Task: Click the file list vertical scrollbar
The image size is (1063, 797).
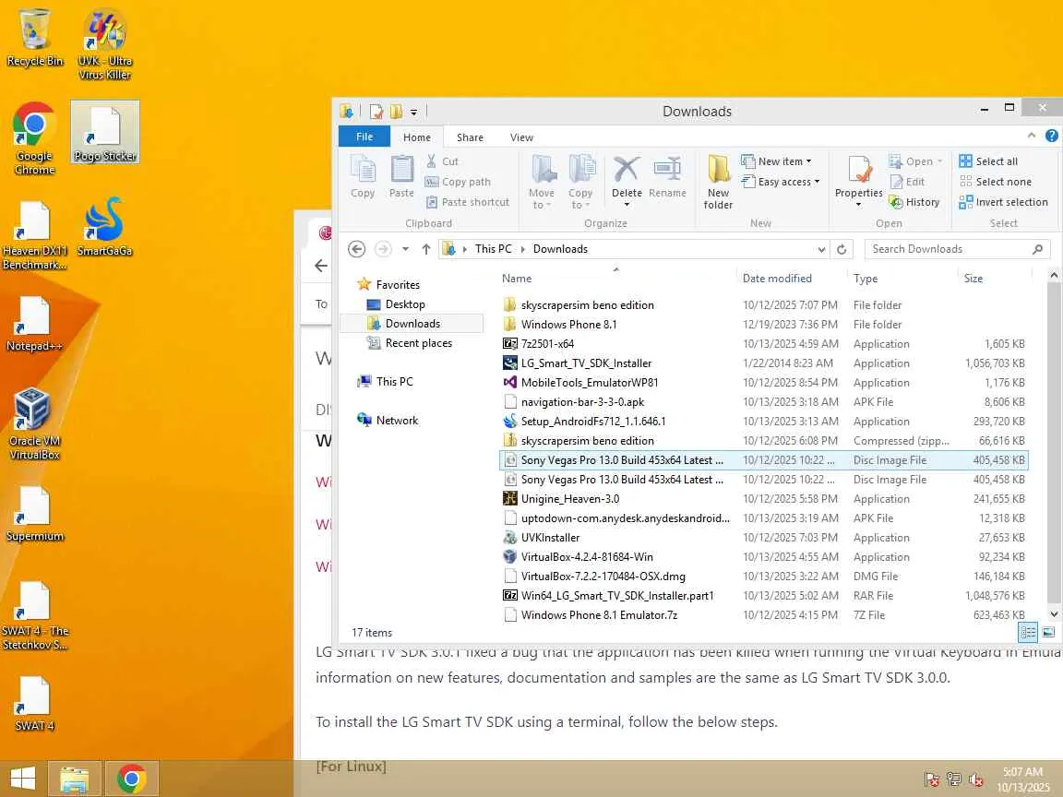Action: pos(1054,444)
